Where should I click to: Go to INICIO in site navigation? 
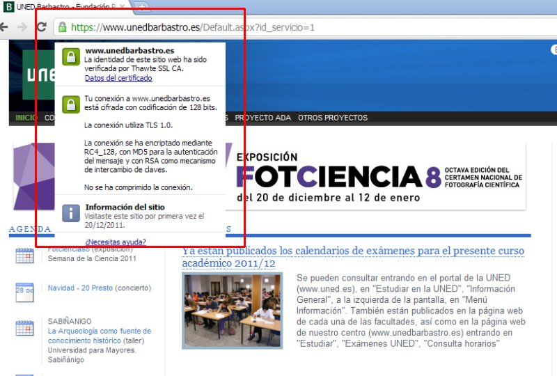[26, 118]
